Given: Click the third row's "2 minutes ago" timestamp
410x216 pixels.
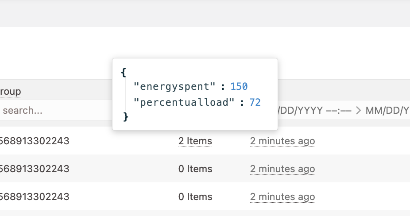Looking at the screenshot, I should (x=282, y=197).
